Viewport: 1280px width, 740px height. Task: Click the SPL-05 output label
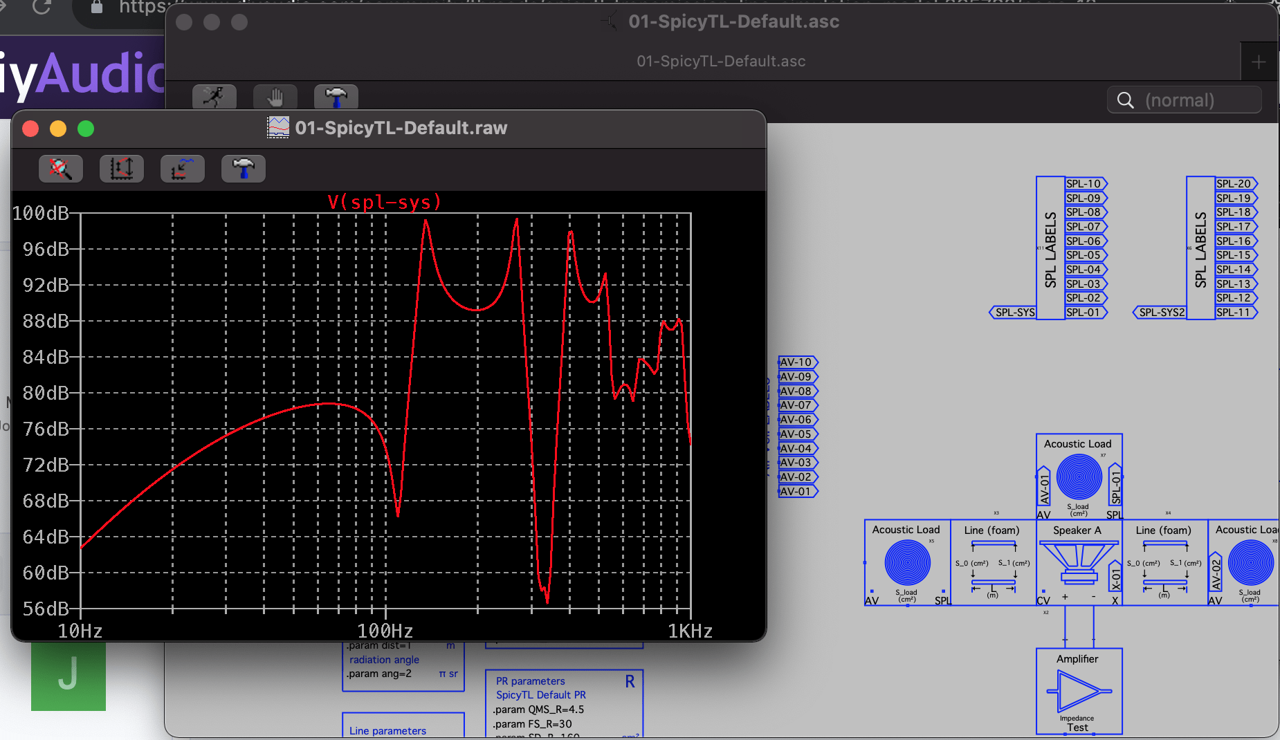(x=1086, y=255)
